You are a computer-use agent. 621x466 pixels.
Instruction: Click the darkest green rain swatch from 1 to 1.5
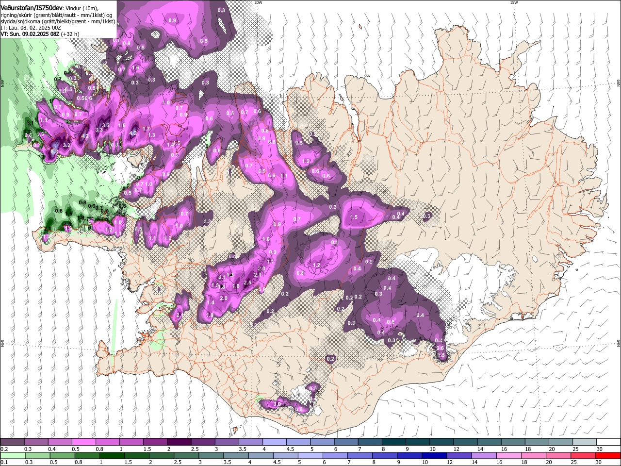(x=112, y=456)
